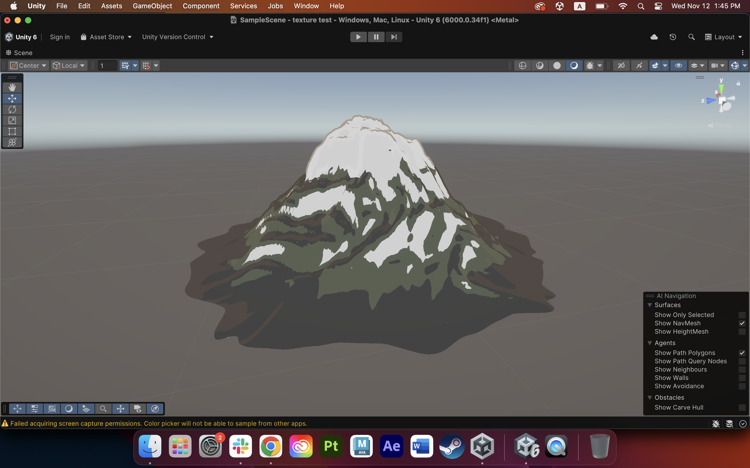Open the Center pivot dropdown
Image resolution: width=750 pixels, height=468 pixels.
tap(28, 66)
